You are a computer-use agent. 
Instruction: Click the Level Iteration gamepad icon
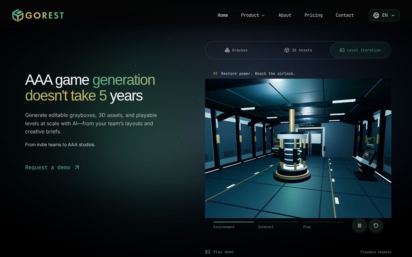tap(342, 50)
